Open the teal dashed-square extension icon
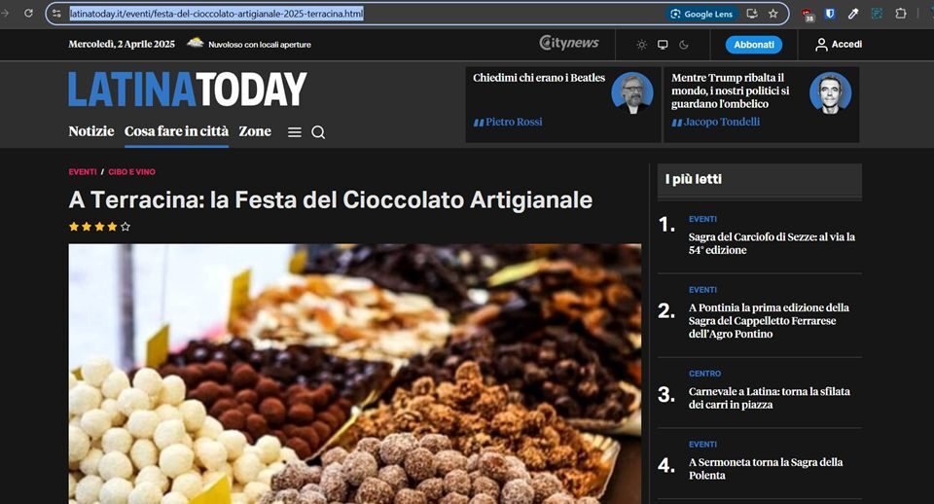Viewport: 934px width, 504px height. click(x=877, y=13)
